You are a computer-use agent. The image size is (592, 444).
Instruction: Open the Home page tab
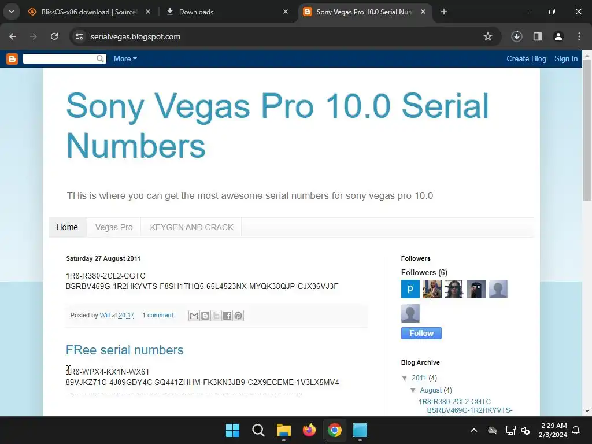pos(67,228)
